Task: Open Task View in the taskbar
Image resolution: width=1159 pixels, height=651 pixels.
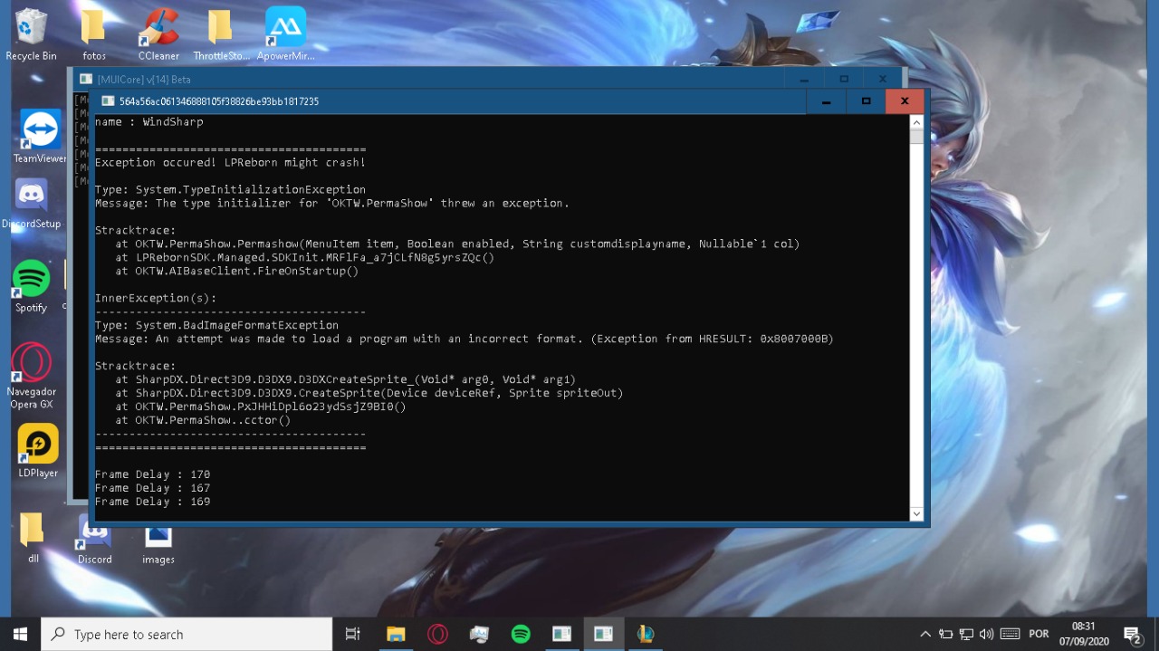Action: [353, 634]
